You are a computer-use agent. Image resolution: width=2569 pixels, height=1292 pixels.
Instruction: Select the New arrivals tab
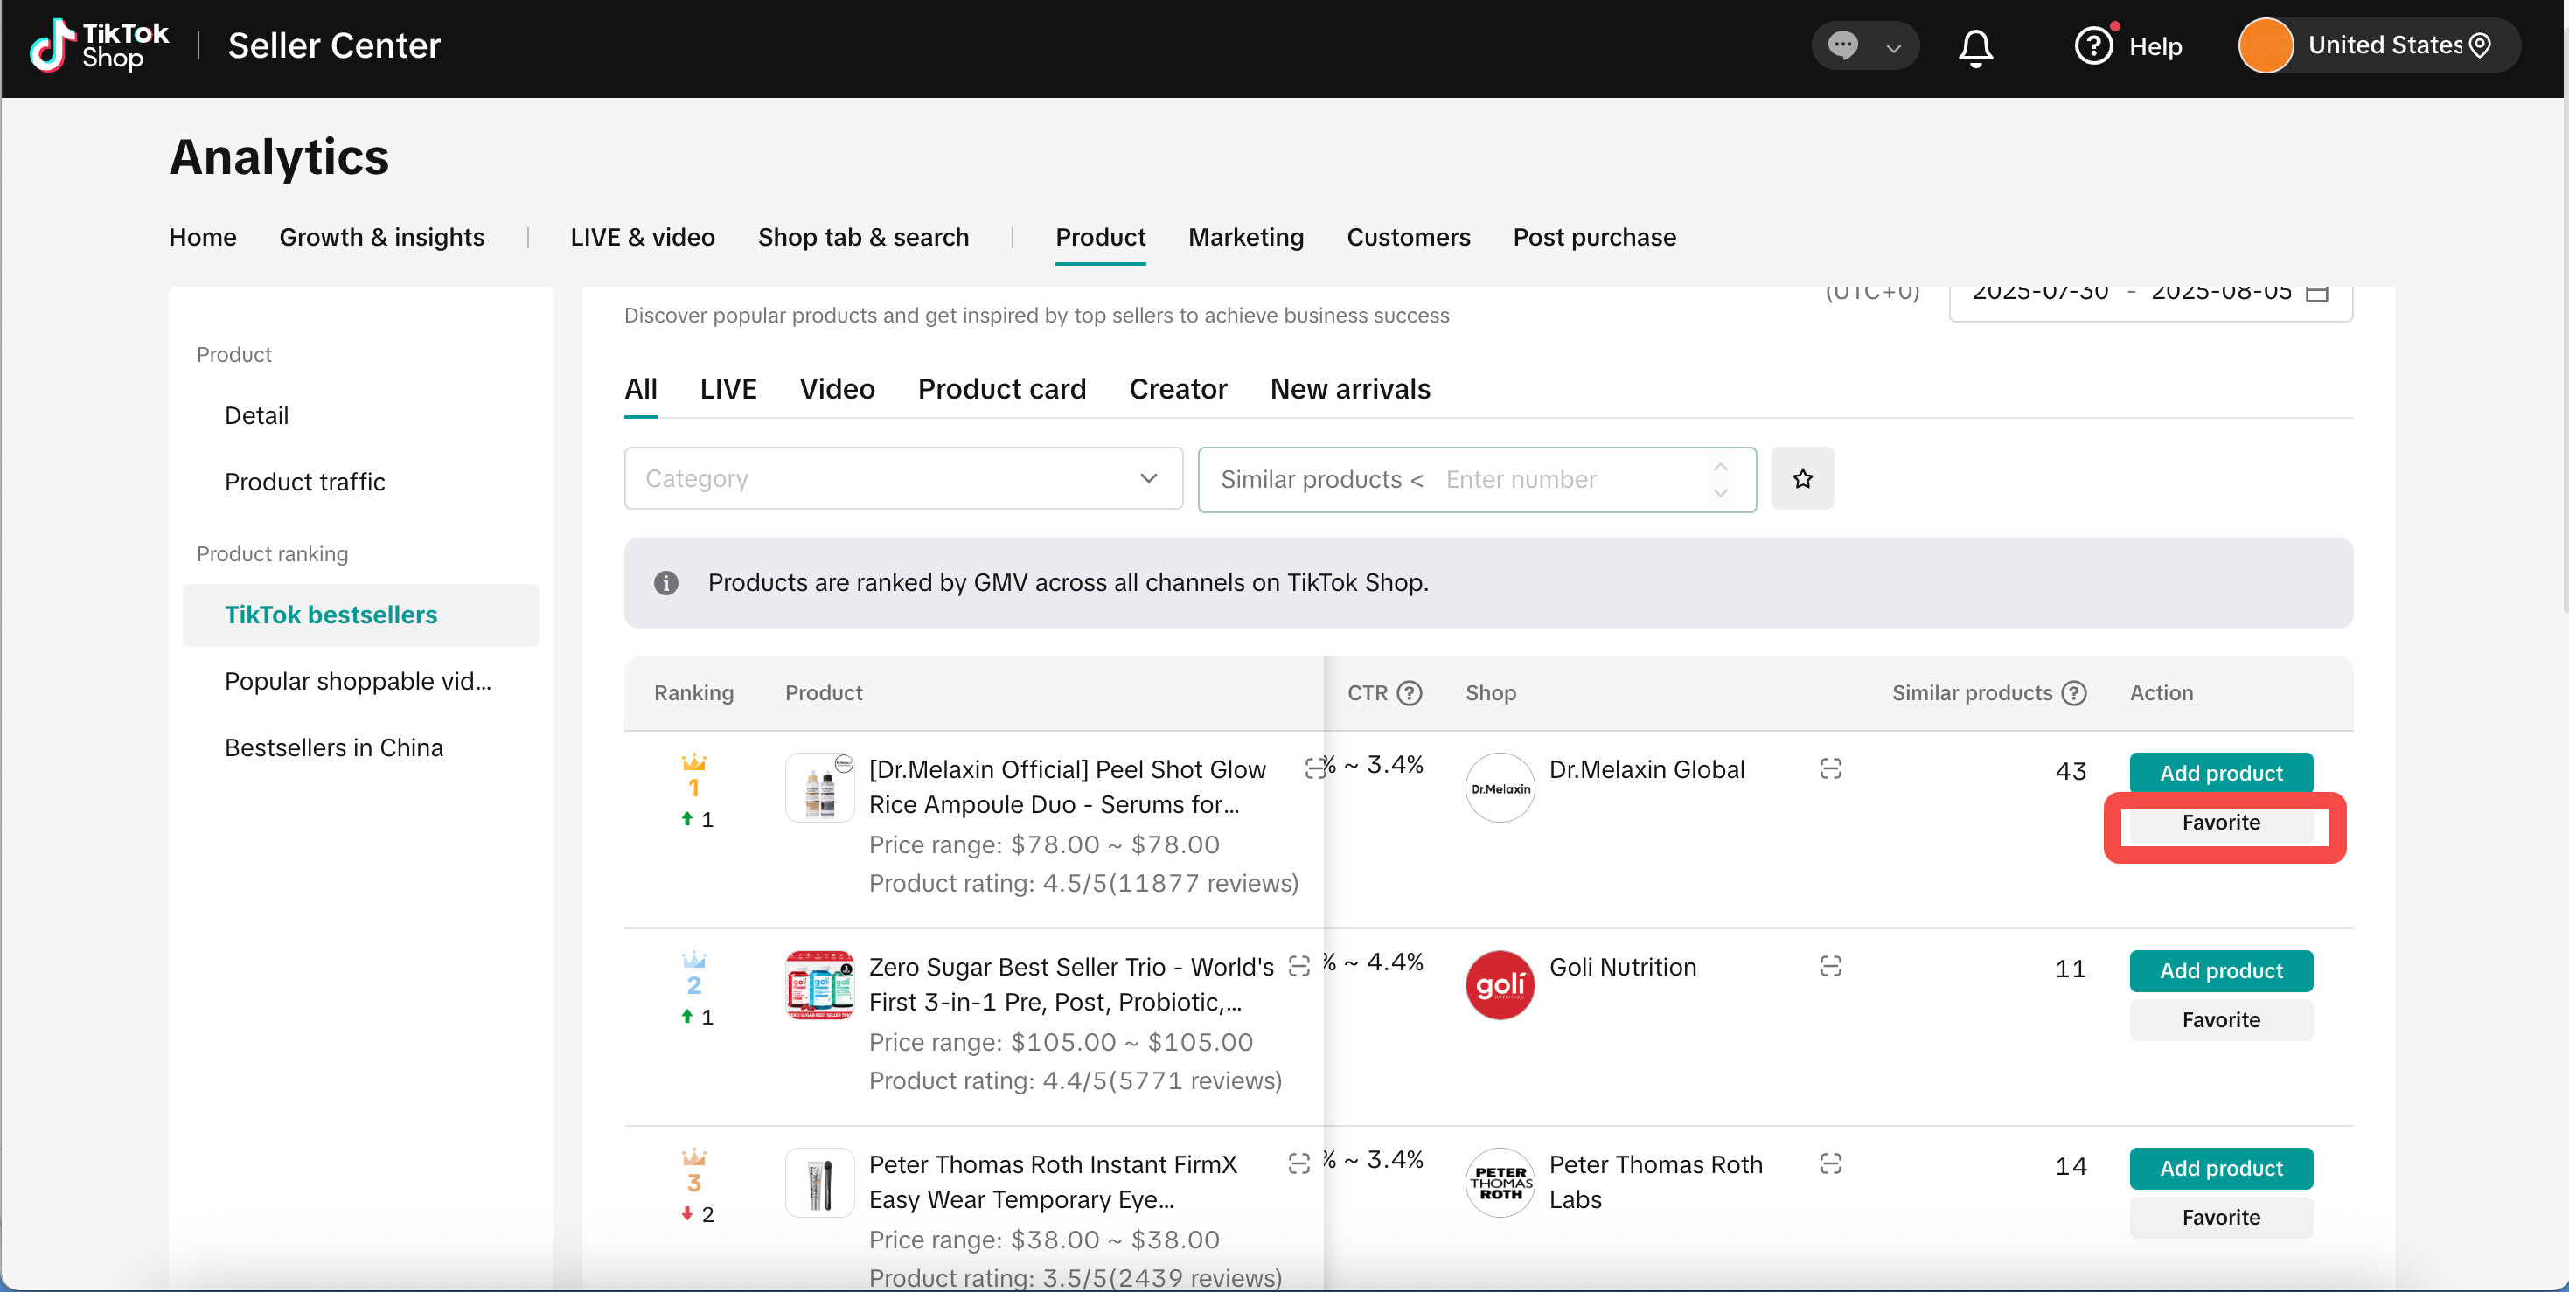(x=1349, y=389)
